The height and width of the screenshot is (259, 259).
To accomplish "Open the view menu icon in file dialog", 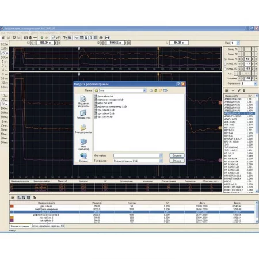I will [x=166, y=90].
